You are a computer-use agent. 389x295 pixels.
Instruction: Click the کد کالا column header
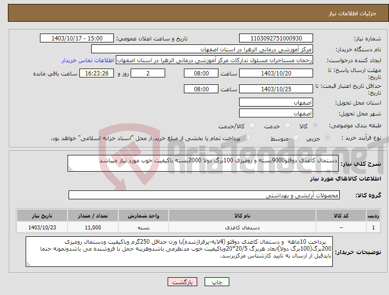pos(341,216)
